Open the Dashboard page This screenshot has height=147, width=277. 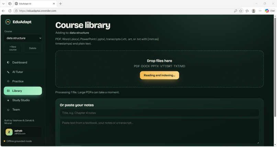(x=23, y=62)
